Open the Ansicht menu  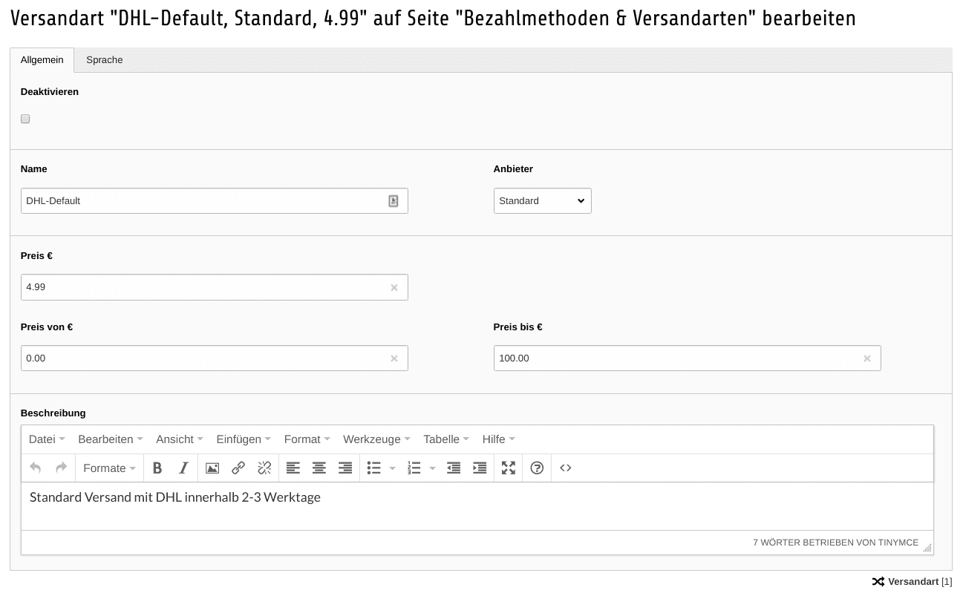click(x=180, y=439)
